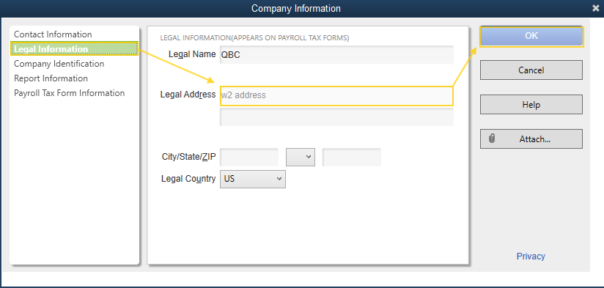This screenshot has height=288, width=604.
Task: Click the Attach... button
Action: click(531, 139)
